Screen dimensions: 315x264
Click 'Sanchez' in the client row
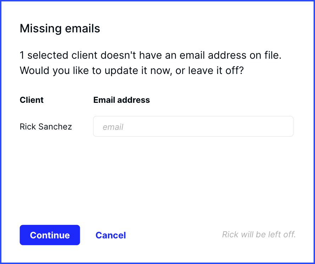(55, 127)
